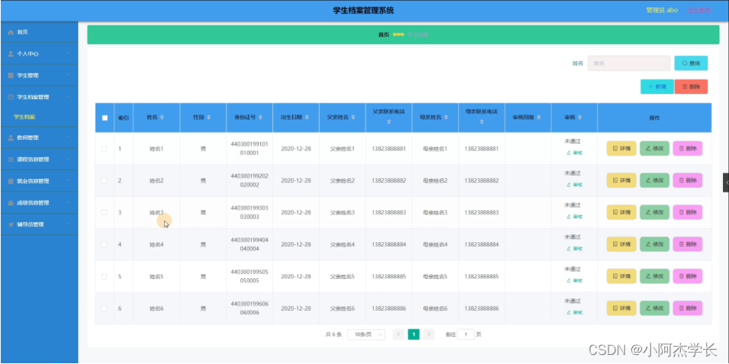
Task: Expand the 教师管理 menu chevron
Action: pyautogui.click(x=68, y=138)
